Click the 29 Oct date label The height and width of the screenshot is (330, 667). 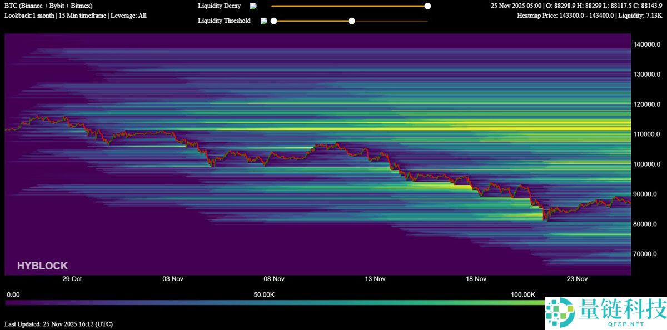point(72,279)
